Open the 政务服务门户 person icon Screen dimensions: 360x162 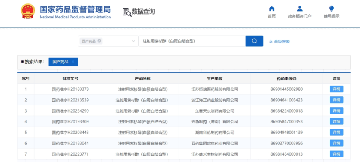coord(300,9)
